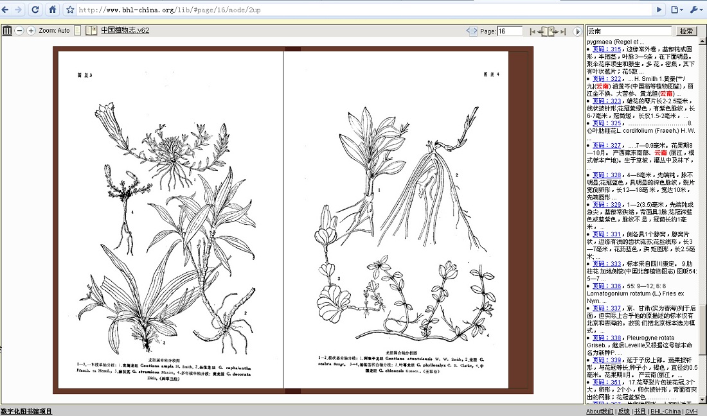Click the Go arrow beside the address bar
The width and height of the screenshot is (707, 416).
[x=659, y=10]
